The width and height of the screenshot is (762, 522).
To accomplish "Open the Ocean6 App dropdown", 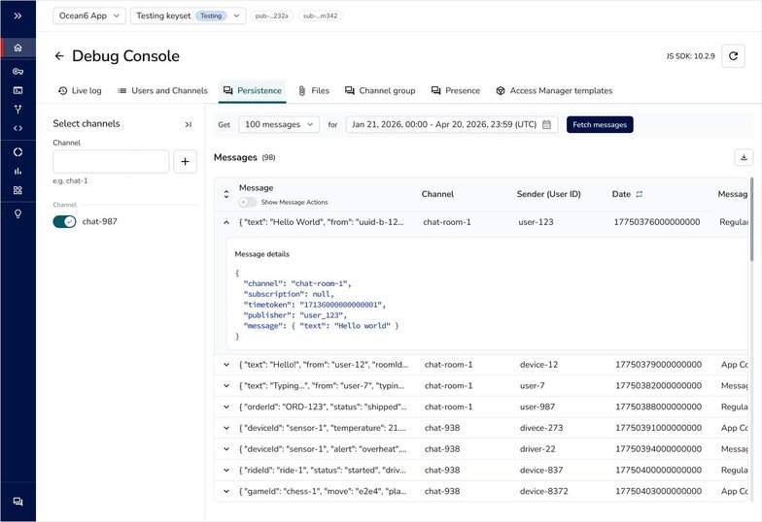I will 89,16.
